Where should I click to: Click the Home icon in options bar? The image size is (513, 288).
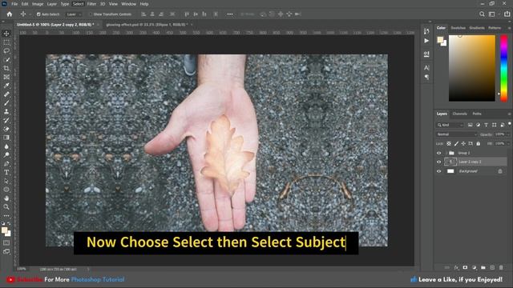[x=10, y=14]
